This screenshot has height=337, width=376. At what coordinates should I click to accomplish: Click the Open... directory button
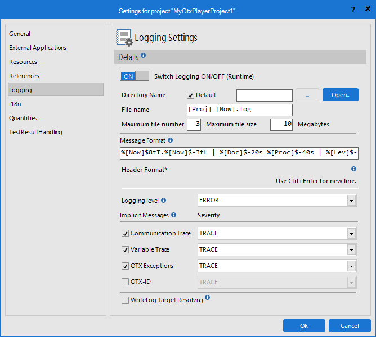point(340,95)
